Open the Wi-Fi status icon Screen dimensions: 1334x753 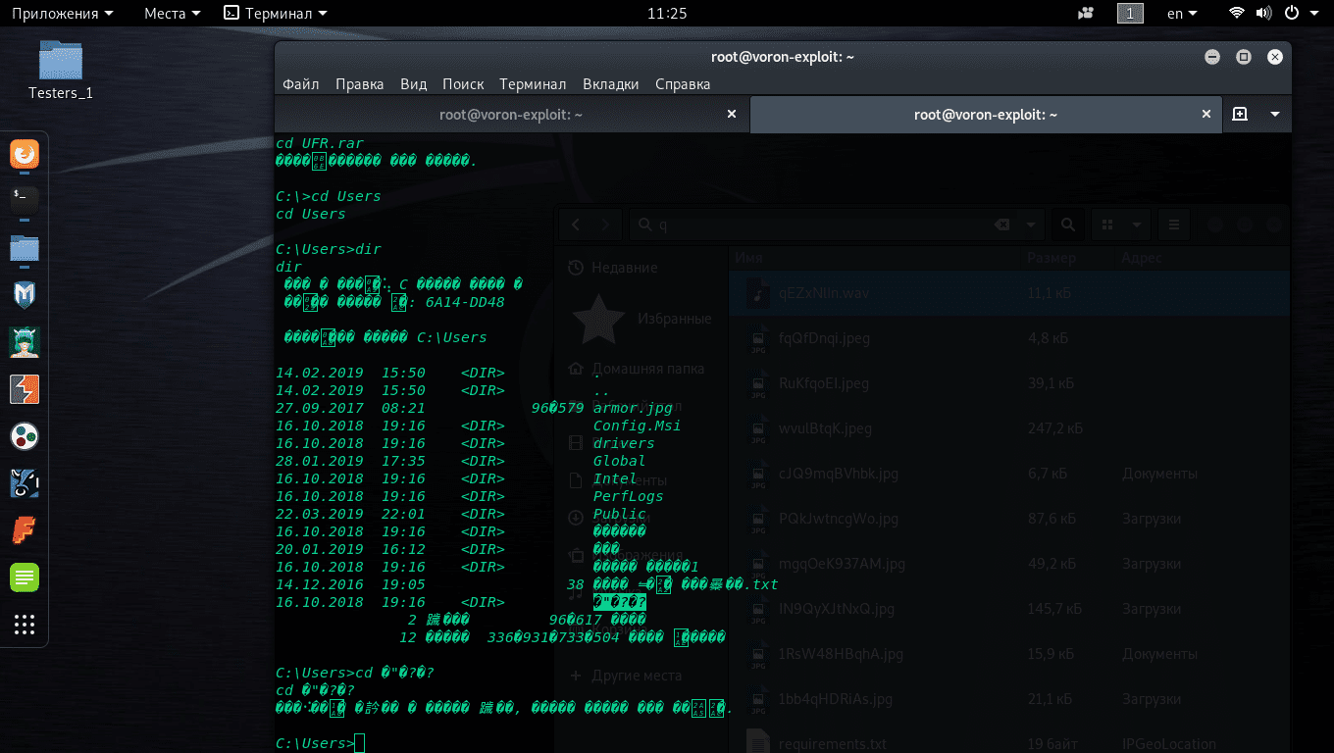pos(1237,14)
